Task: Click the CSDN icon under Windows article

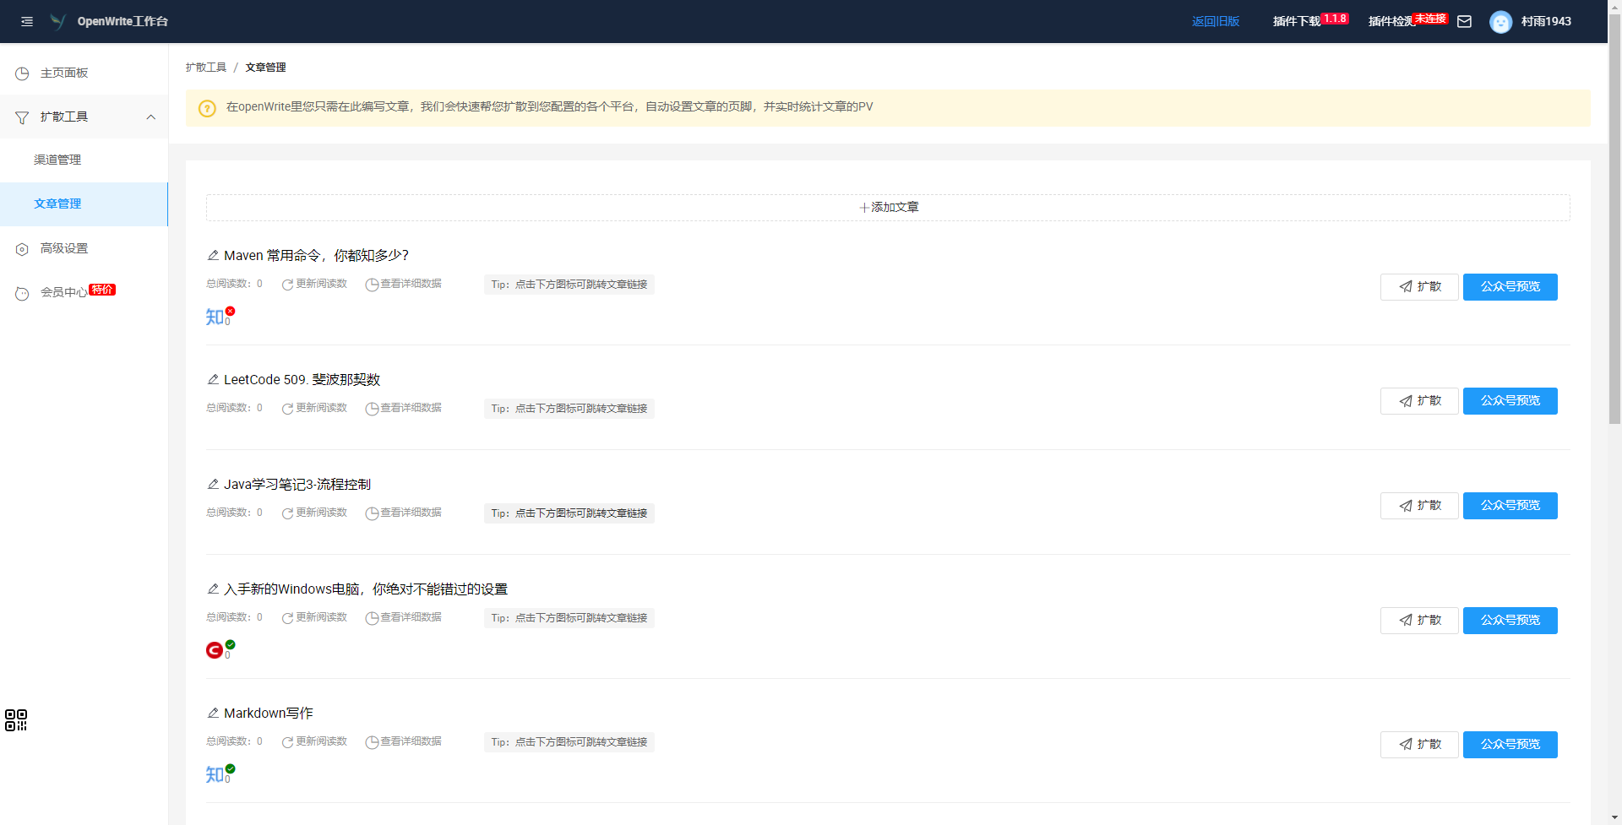Action: (x=215, y=650)
